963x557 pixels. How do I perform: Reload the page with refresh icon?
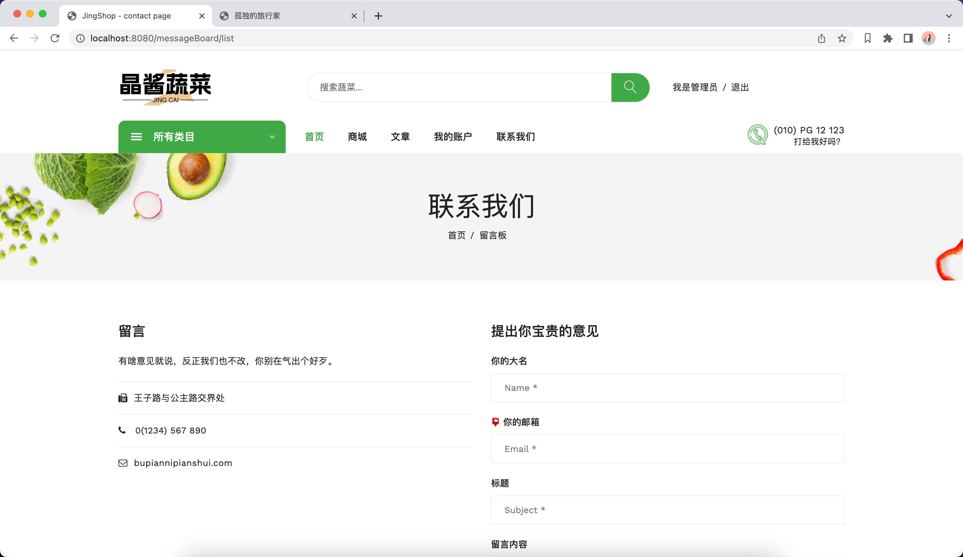55,38
